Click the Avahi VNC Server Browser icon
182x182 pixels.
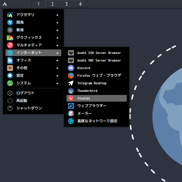tap(71, 60)
